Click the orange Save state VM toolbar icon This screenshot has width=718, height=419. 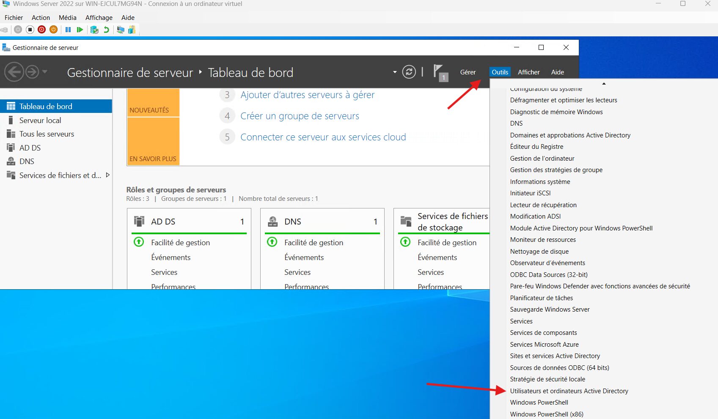[x=53, y=30]
